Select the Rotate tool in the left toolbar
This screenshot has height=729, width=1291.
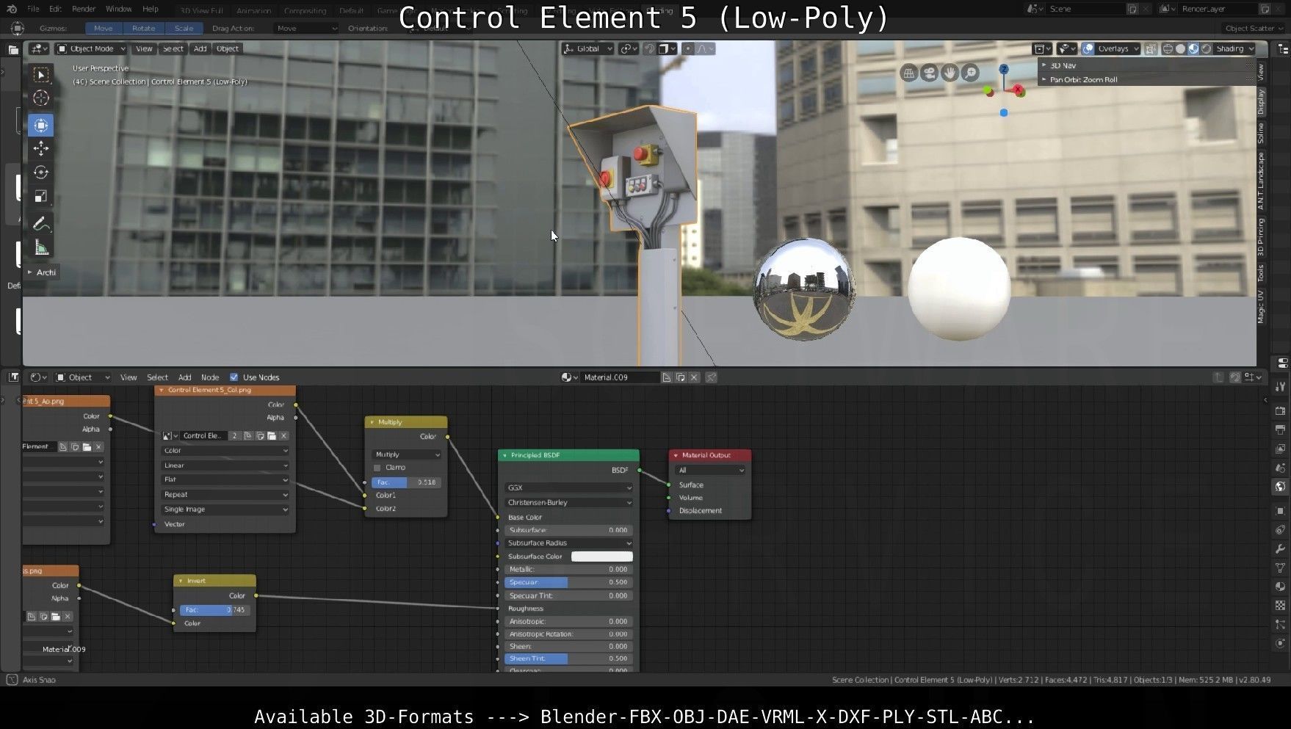click(x=41, y=173)
